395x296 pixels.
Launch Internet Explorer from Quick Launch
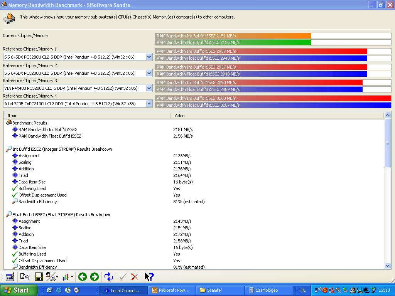59,290
